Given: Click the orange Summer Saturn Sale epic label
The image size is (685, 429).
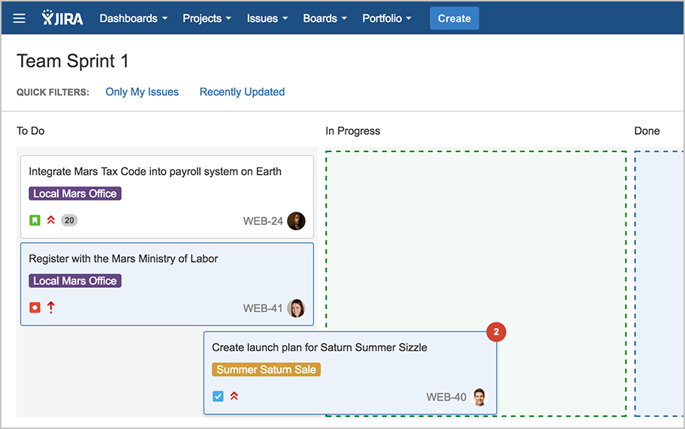Looking at the screenshot, I should pyautogui.click(x=266, y=370).
